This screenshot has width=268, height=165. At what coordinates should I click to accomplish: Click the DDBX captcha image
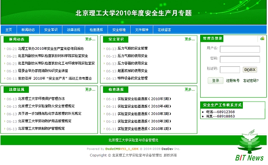pos(250,70)
